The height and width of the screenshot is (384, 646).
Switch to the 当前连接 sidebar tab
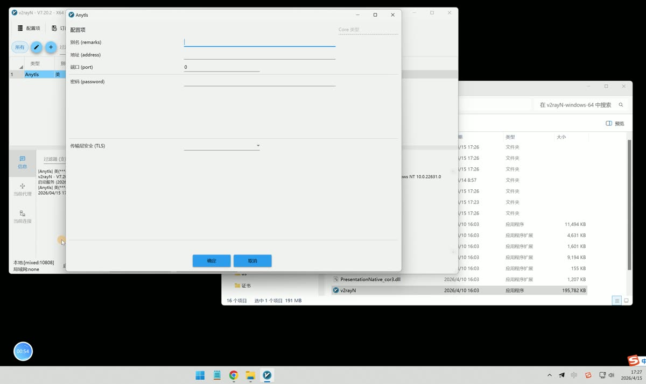(x=22, y=217)
